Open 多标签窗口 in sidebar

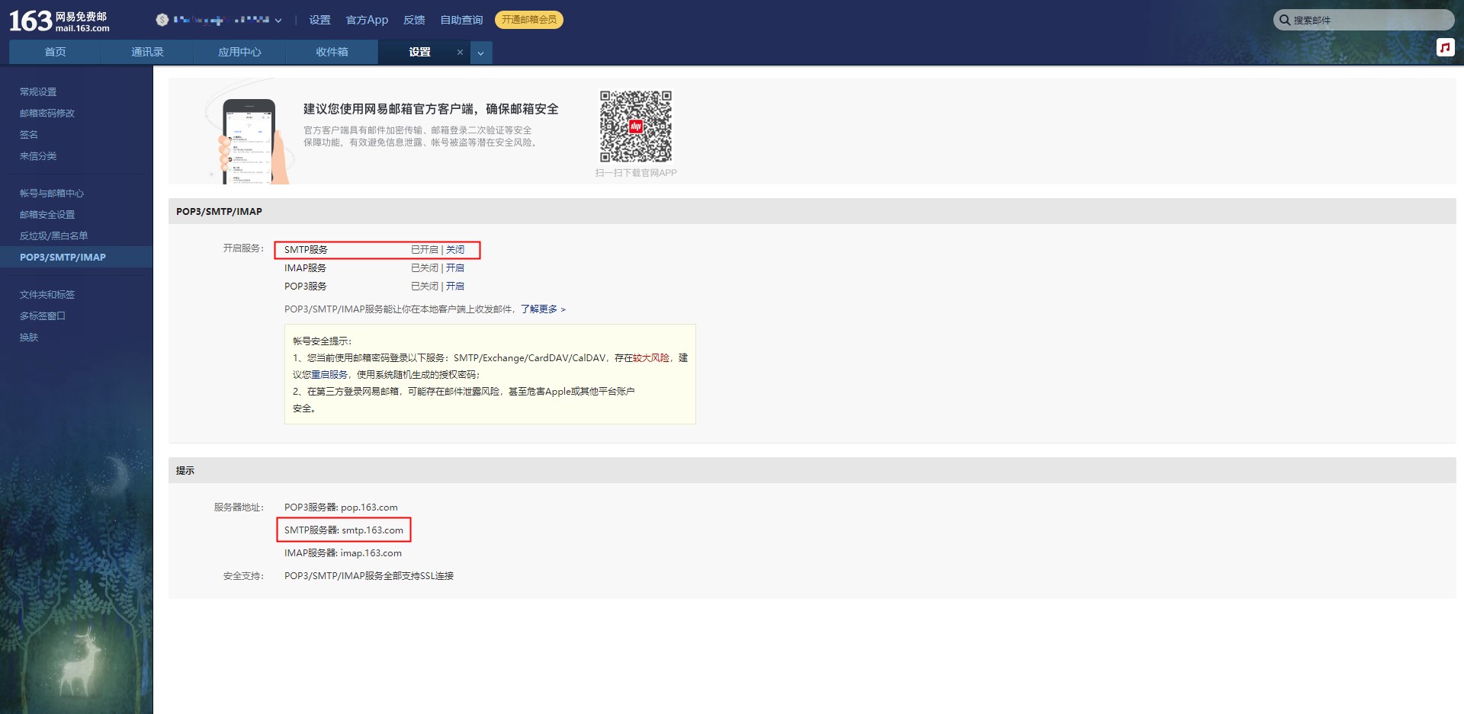coord(43,315)
